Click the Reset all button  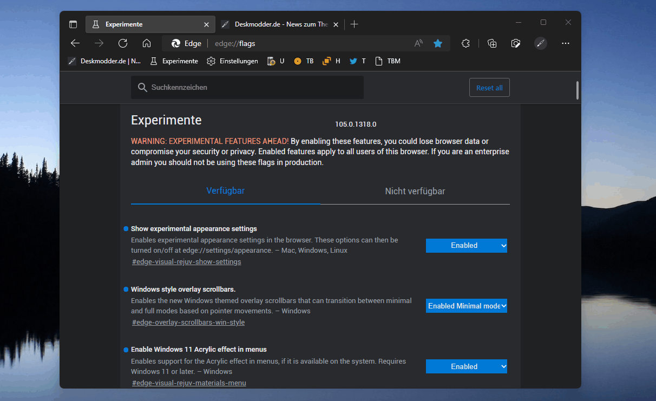pos(489,88)
